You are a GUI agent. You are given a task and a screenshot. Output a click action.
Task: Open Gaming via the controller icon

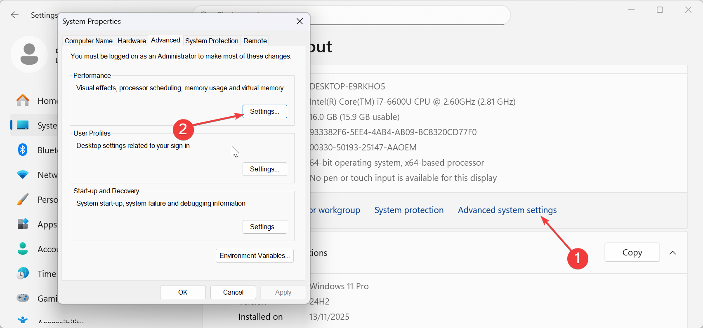[x=23, y=298]
